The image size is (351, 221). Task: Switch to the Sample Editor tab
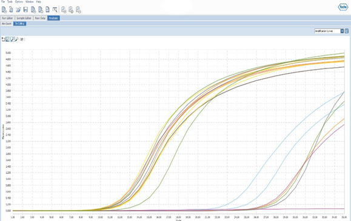(24, 18)
